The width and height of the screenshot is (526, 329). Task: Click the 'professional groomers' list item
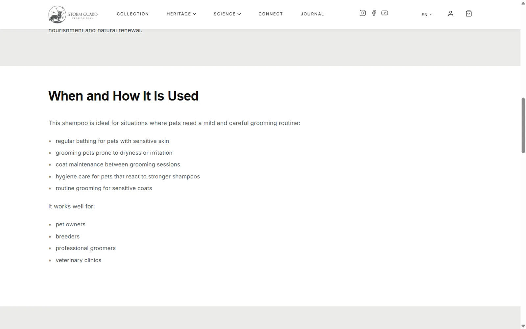click(86, 248)
